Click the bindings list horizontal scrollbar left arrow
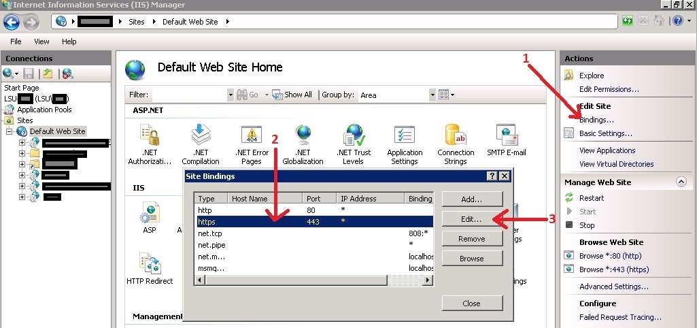Viewport: 697px width, 328px height. pos(200,280)
